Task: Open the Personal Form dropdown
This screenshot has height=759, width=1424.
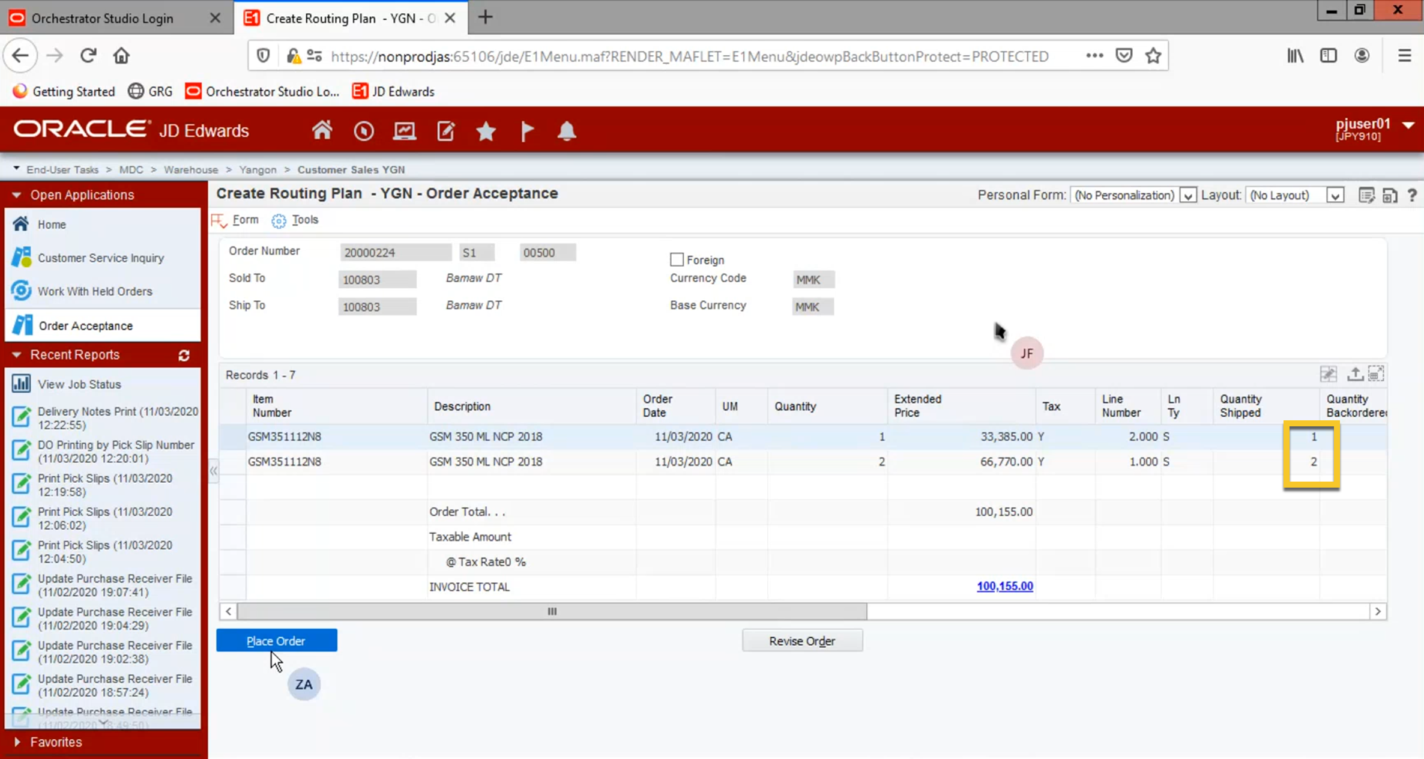Action: (1187, 196)
